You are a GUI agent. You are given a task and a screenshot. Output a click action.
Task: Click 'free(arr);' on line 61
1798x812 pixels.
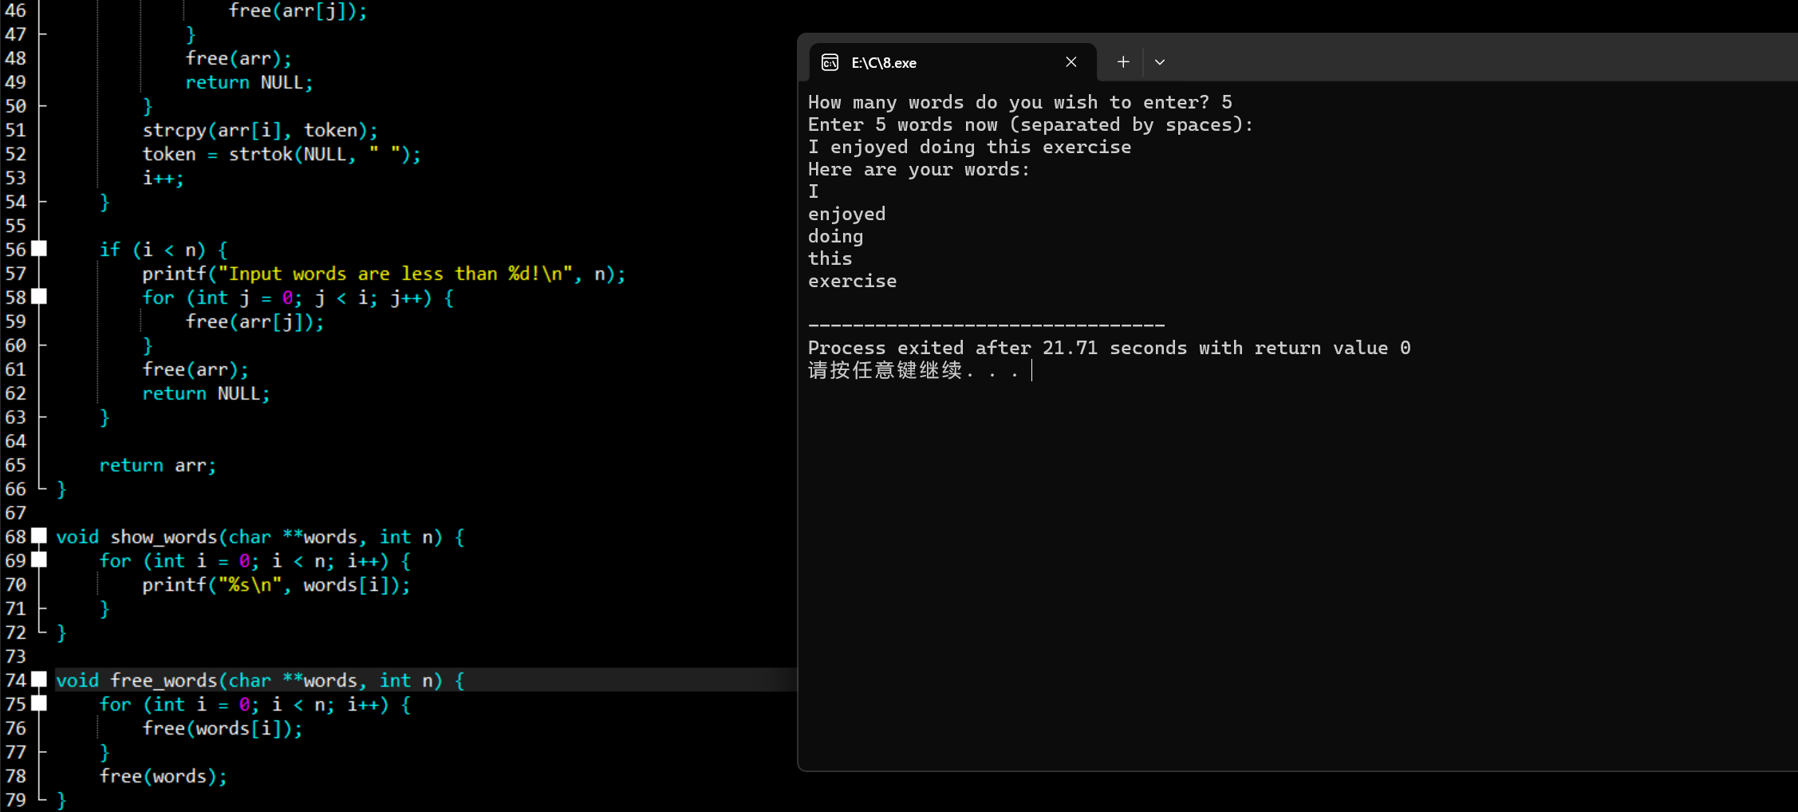(x=195, y=369)
